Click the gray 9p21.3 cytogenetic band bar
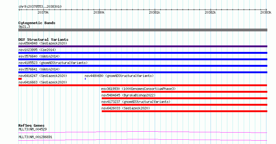The width and height of the screenshot is (276, 144). tap(143, 30)
